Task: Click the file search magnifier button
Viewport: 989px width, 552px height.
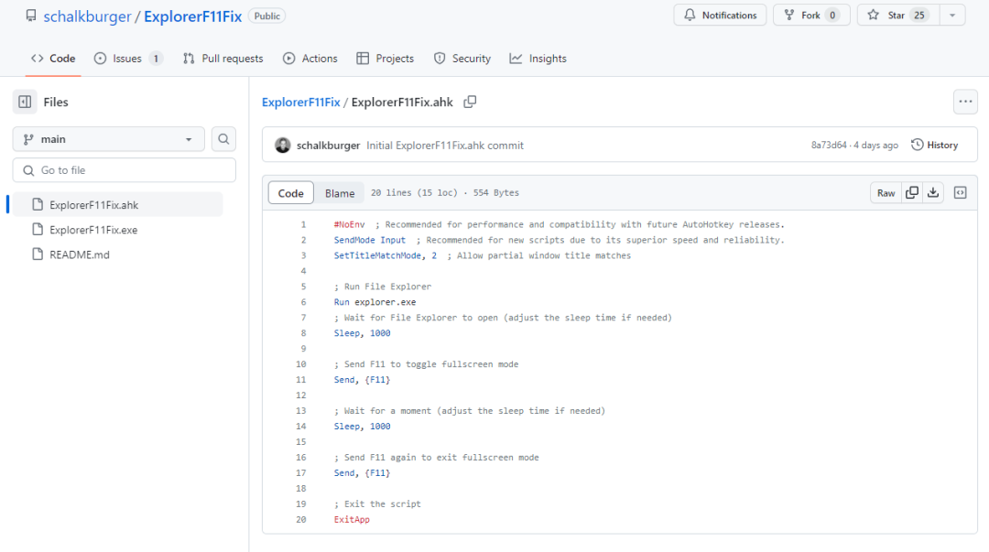Action: pos(223,139)
